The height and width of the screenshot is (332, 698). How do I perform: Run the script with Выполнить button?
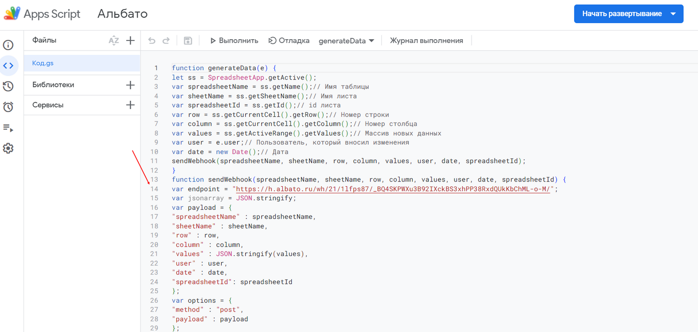[234, 41]
